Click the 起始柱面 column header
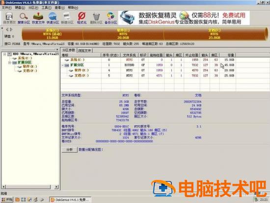The height and width of the screenshot is (203, 270). 156,55
